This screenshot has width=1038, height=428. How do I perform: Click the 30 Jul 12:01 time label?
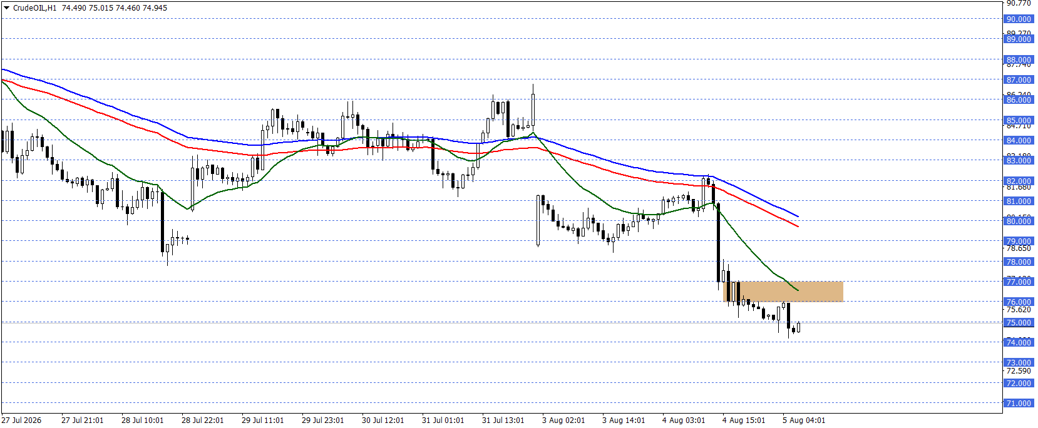(x=383, y=420)
